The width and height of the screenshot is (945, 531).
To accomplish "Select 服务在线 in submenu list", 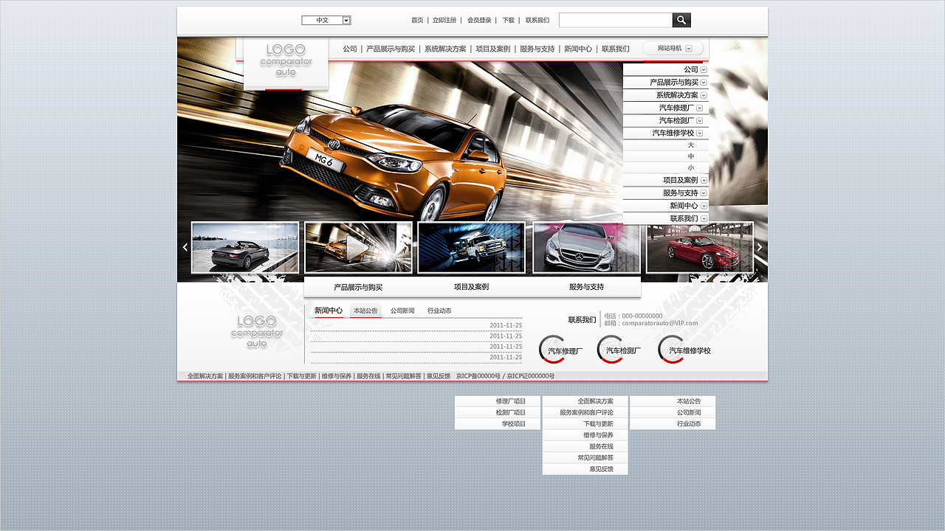I will click(585, 447).
